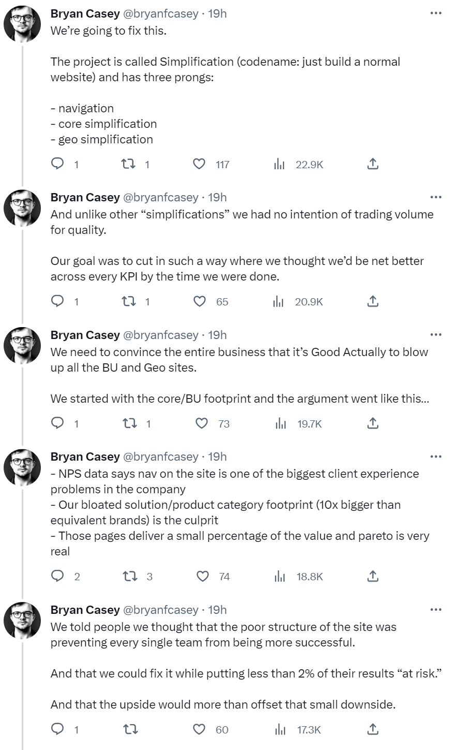Viewport: 451px width, 750px height.
Task: Open the 19h timestamp on the second tweet
Action: coord(217,197)
